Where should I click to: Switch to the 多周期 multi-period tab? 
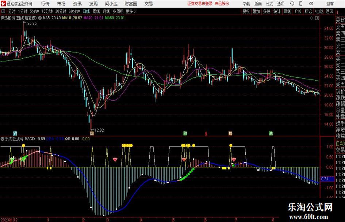[118, 11]
